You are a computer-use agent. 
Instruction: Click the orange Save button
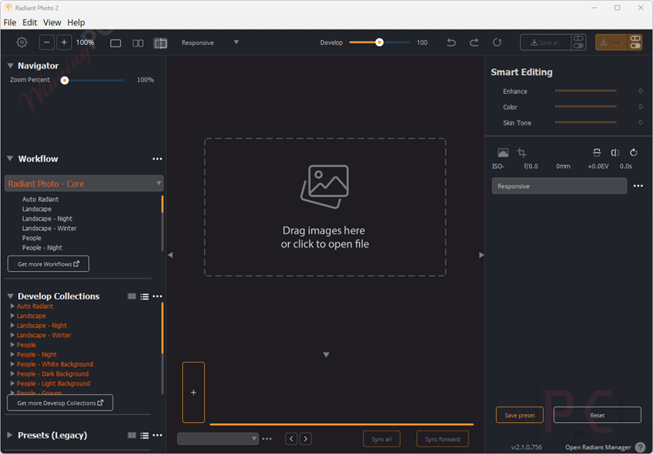click(x=611, y=42)
